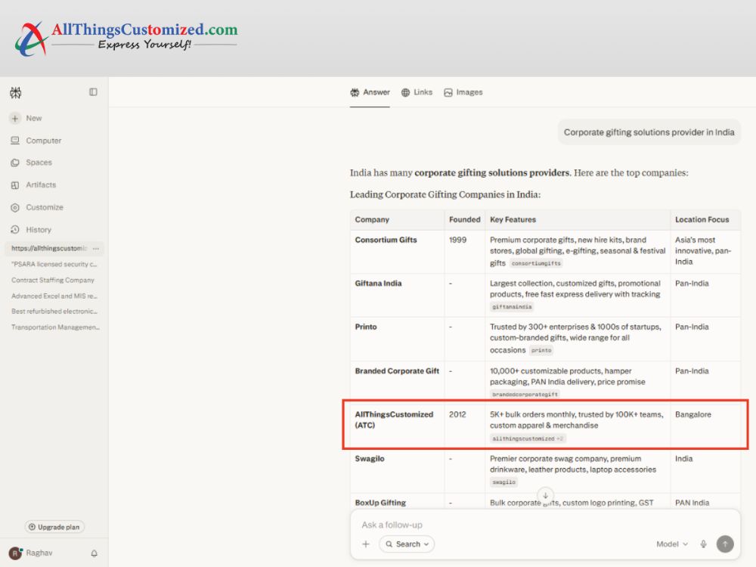
Task: Switch to the Images tab
Action: click(463, 92)
